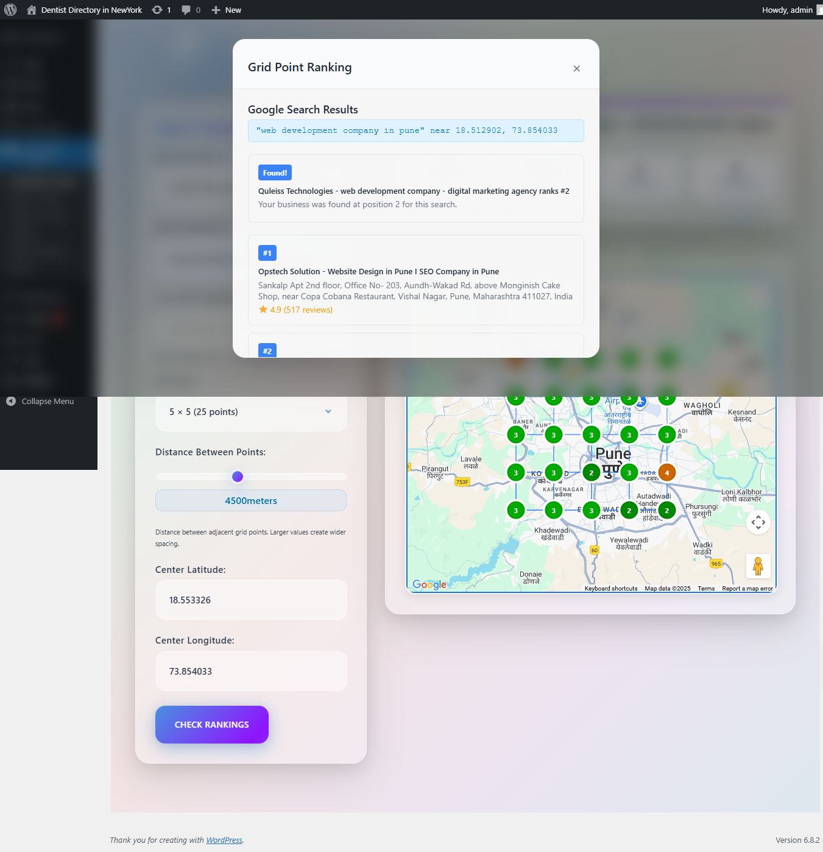Click Report a map error link
Screen dimensions: 823x852
747,589
